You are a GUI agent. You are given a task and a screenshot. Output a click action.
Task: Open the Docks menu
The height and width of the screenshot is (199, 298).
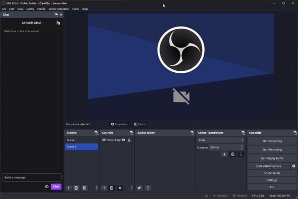coord(30,9)
